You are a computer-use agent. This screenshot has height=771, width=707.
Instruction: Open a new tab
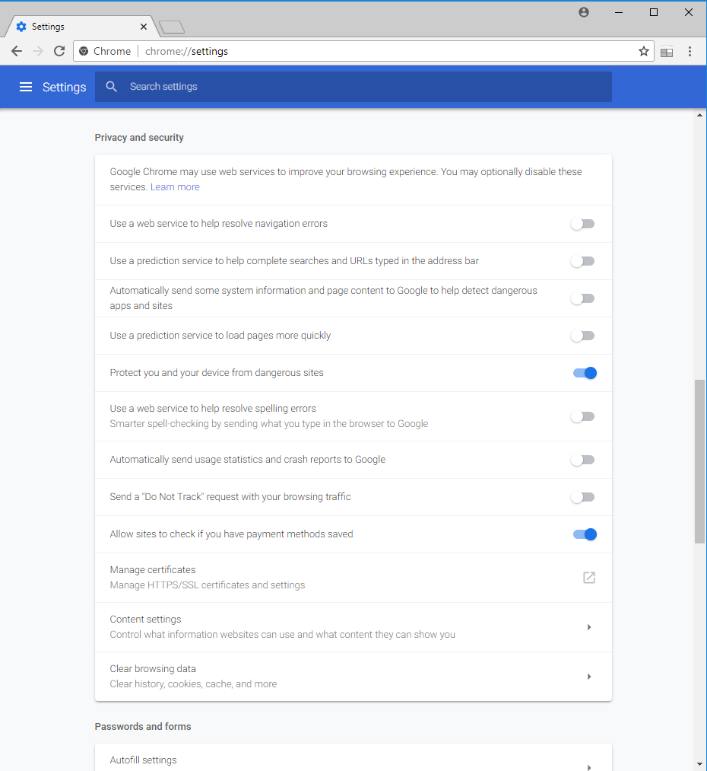(x=172, y=27)
